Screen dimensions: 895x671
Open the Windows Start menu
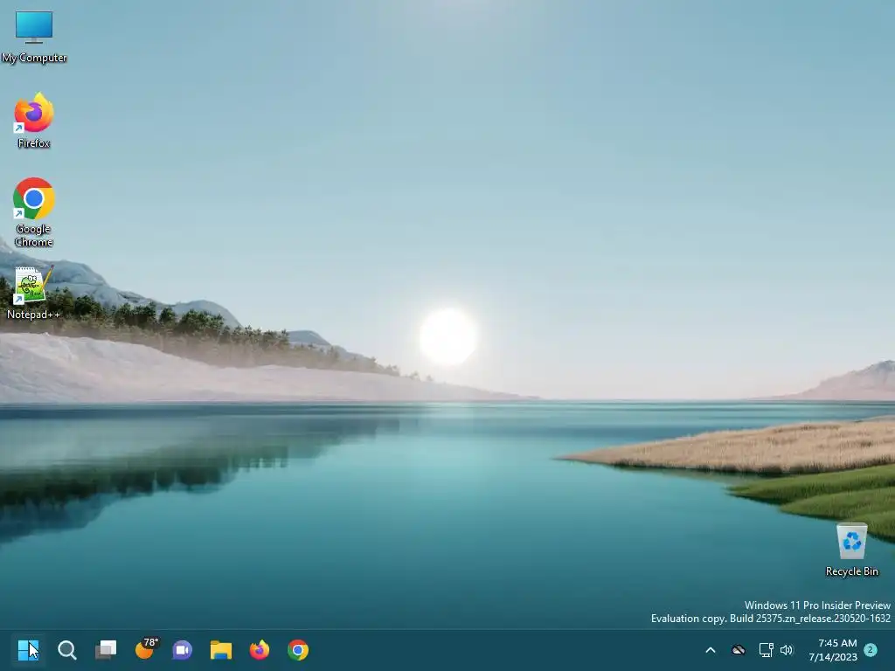pyautogui.click(x=28, y=650)
